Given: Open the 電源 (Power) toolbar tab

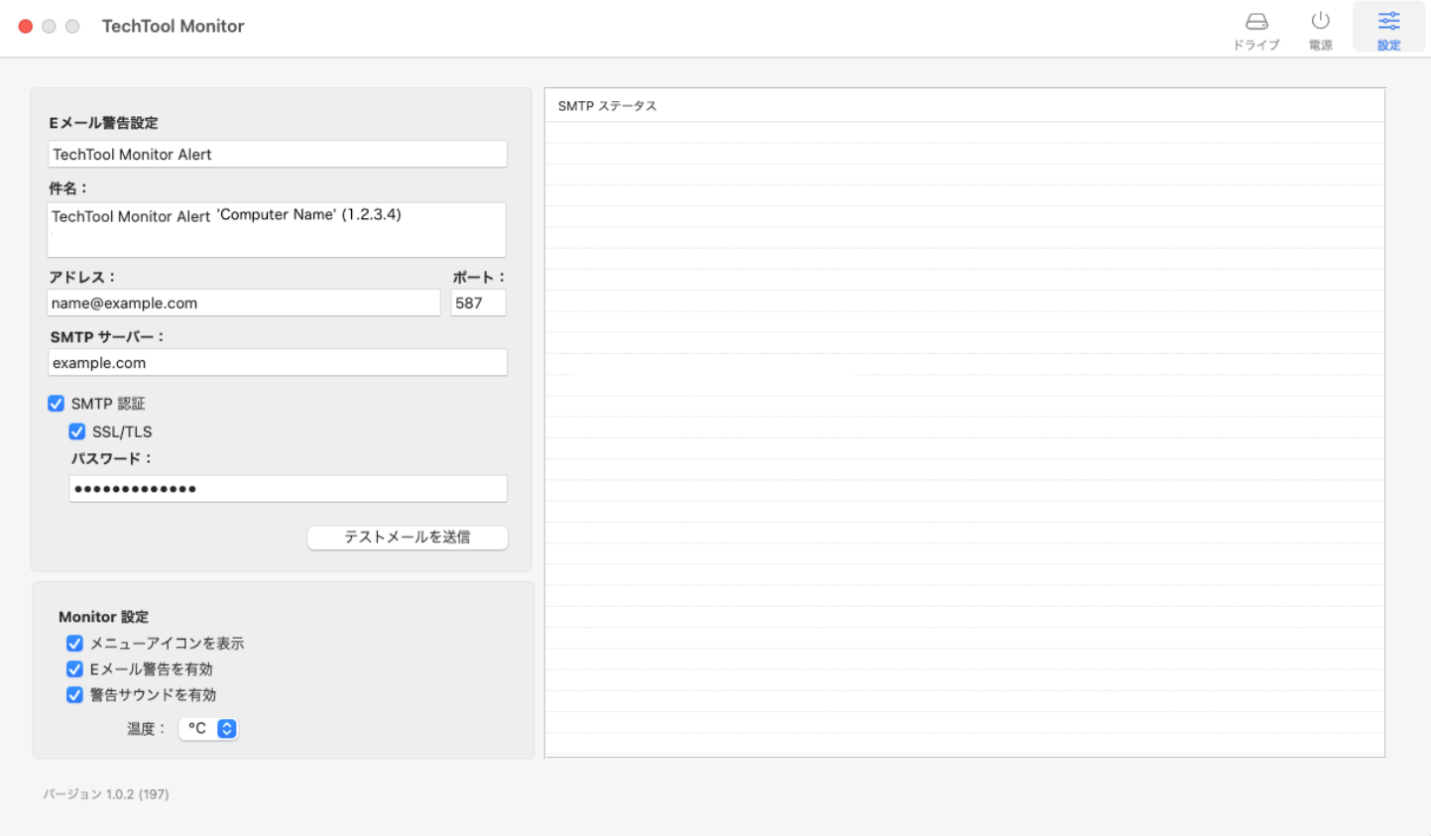Looking at the screenshot, I should (1320, 31).
